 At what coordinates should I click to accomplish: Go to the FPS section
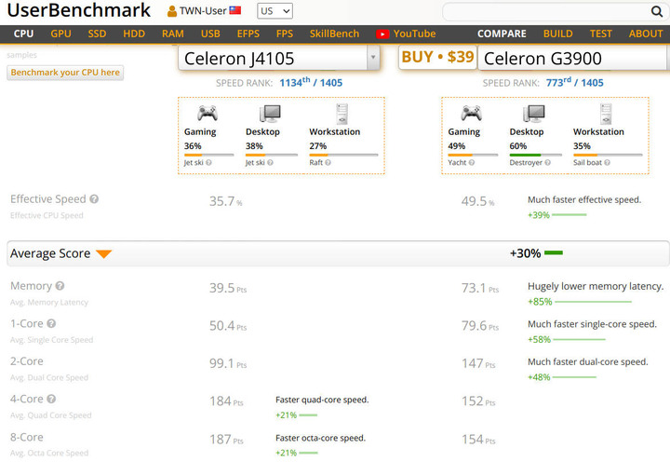click(285, 34)
